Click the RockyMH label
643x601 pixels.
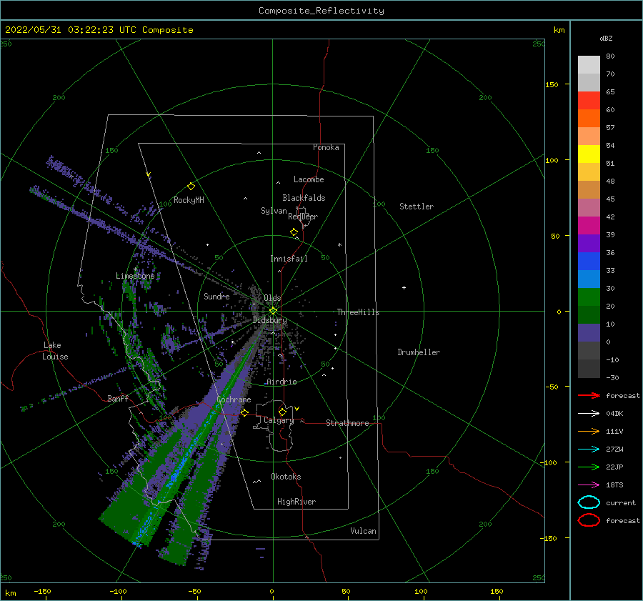(189, 200)
